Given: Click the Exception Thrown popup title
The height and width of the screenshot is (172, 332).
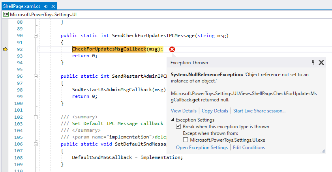Looking at the screenshot, I should click(x=189, y=63).
